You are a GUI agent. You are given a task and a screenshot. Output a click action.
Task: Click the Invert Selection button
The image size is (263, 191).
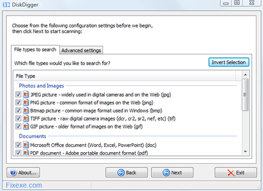pyautogui.click(x=229, y=62)
